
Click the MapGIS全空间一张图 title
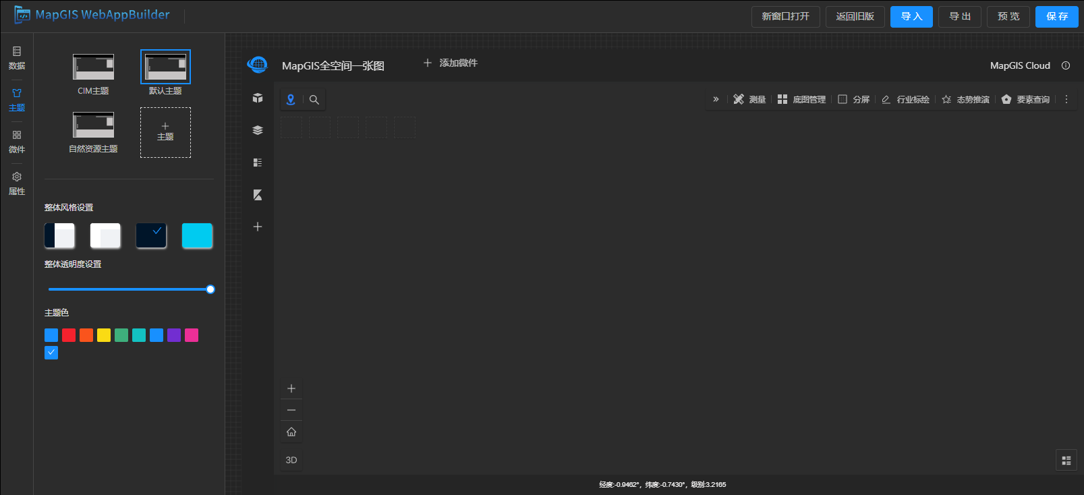coord(333,65)
